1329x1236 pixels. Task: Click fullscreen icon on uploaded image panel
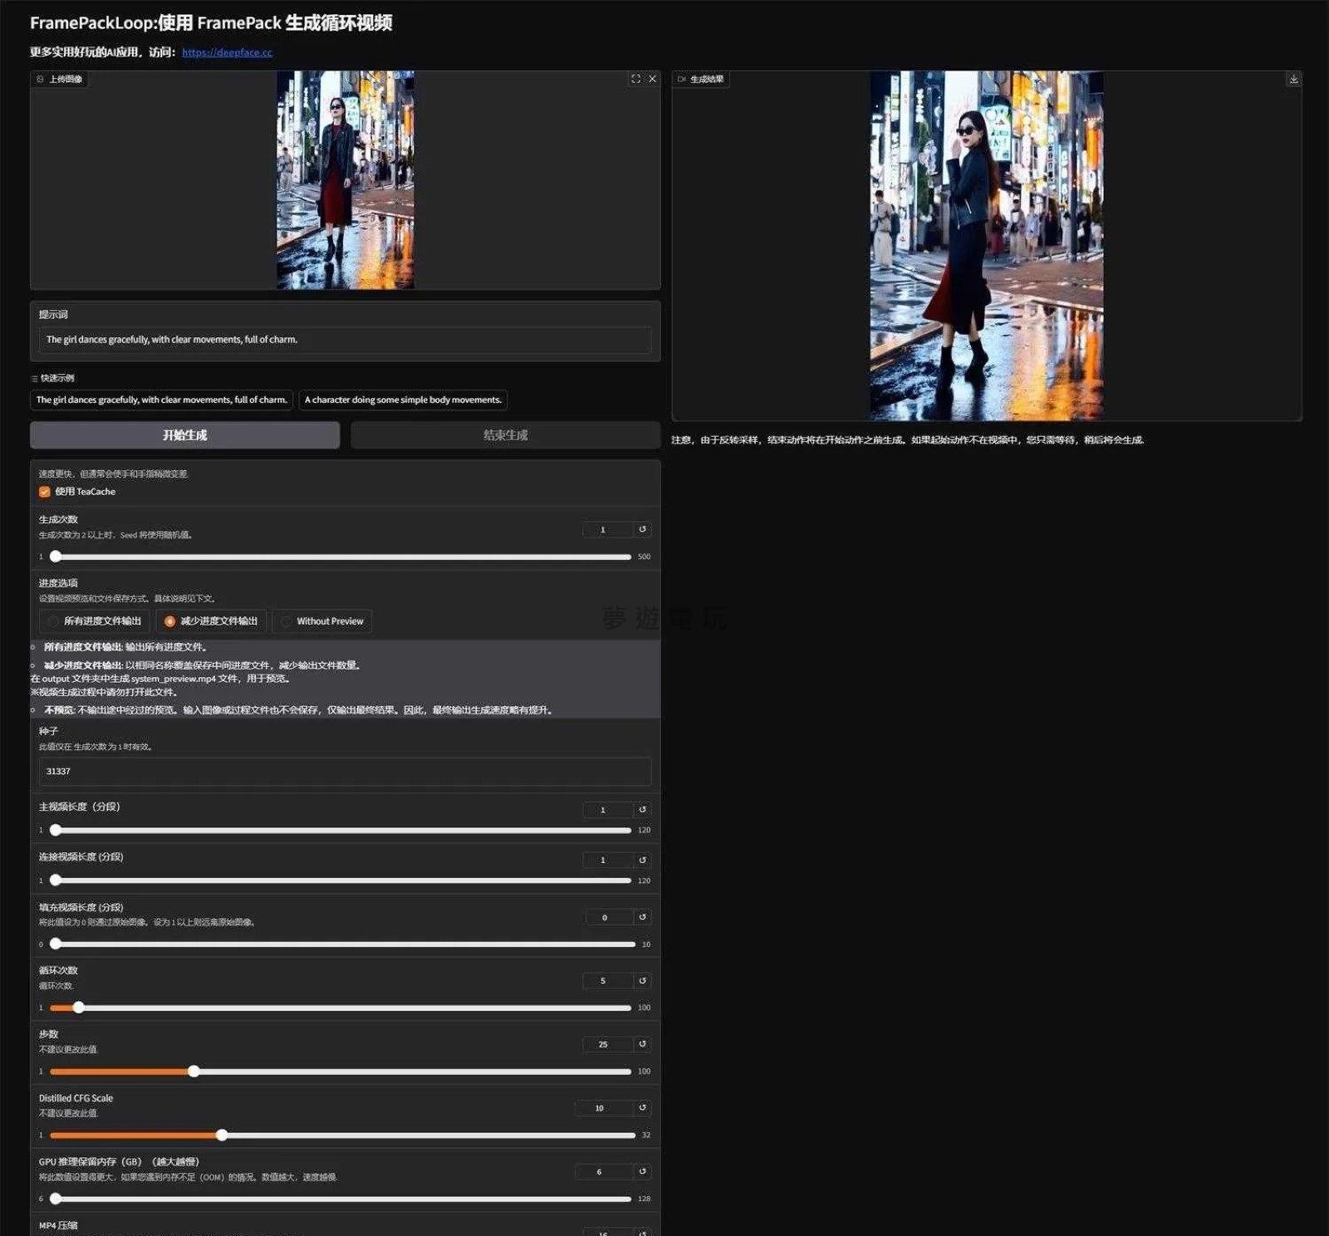[x=635, y=79]
